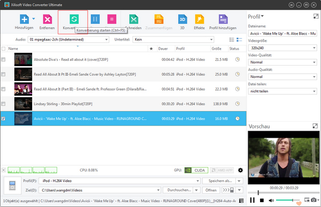The image size is (321, 207).
Task: Click the Hinzufügen add file icon
Action: pyautogui.click(x=24, y=19)
